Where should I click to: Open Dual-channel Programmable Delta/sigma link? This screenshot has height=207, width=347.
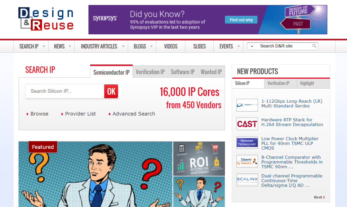(x=292, y=180)
